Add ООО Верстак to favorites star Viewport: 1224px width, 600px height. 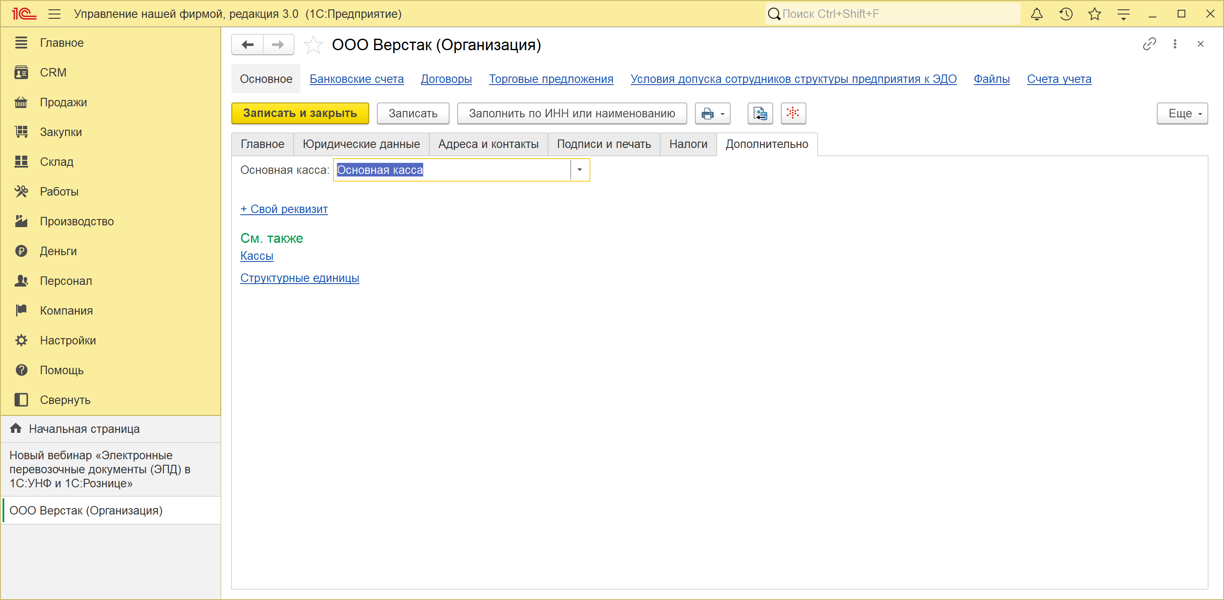pos(313,45)
